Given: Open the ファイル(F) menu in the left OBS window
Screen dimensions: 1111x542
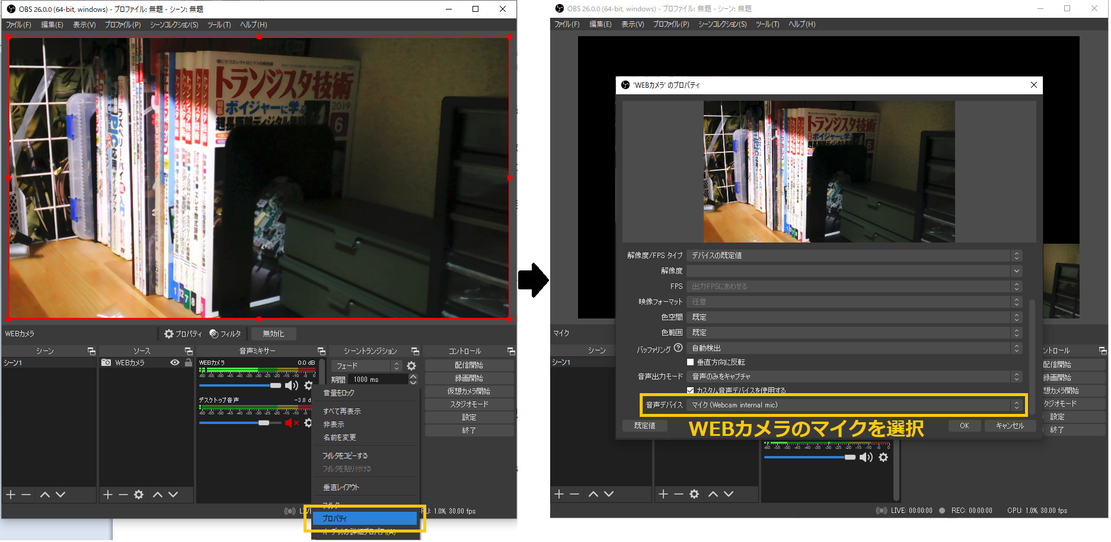Looking at the screenshot, I should pyautogui.click(x=18, y=25).
